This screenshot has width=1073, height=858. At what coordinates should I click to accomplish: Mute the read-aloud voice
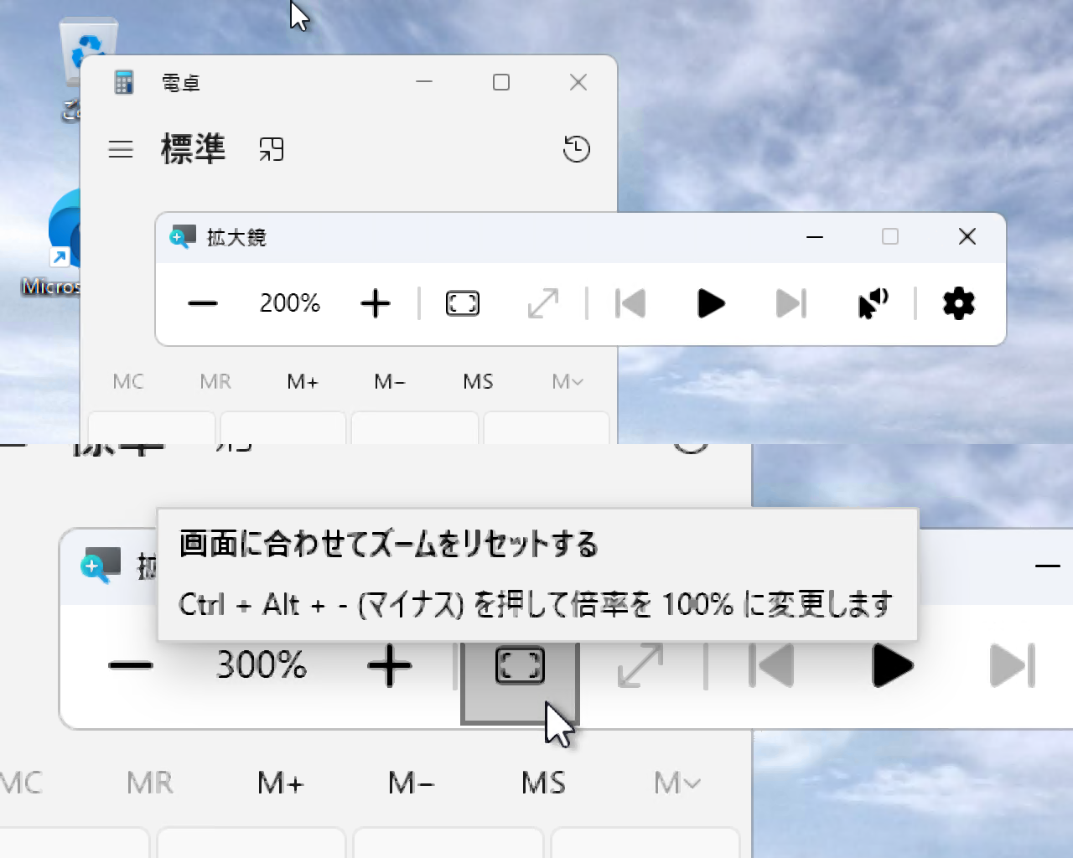tap(873, 303)
